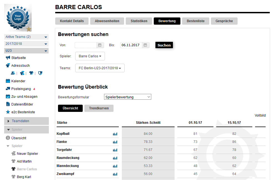Select the Übersicht view button
Image resolution: width=272 pixels, height=180 pixels.
pyautogui.click(x=70, y=108)
